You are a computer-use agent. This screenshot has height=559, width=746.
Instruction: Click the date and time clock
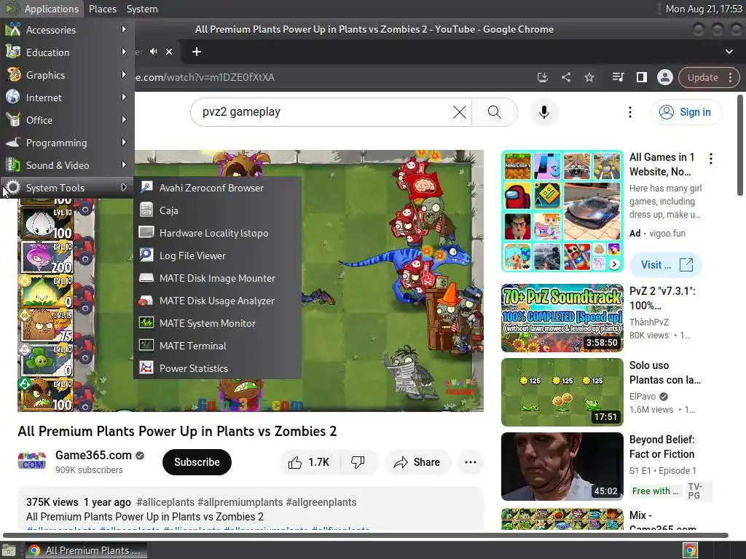click(703, 9)
